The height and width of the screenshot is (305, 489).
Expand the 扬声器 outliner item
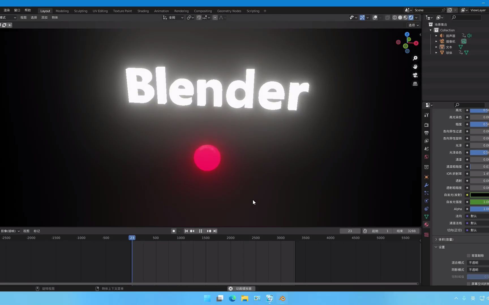pos(436,36)
